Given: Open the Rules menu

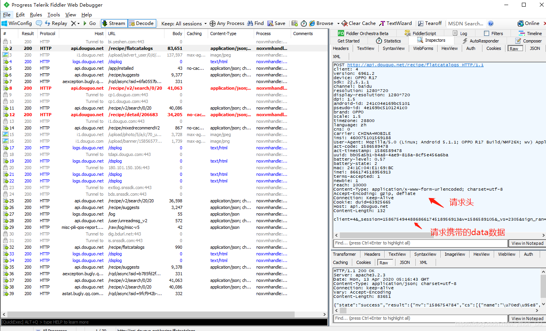Looking at the screenshot, I should click(36, 15).
